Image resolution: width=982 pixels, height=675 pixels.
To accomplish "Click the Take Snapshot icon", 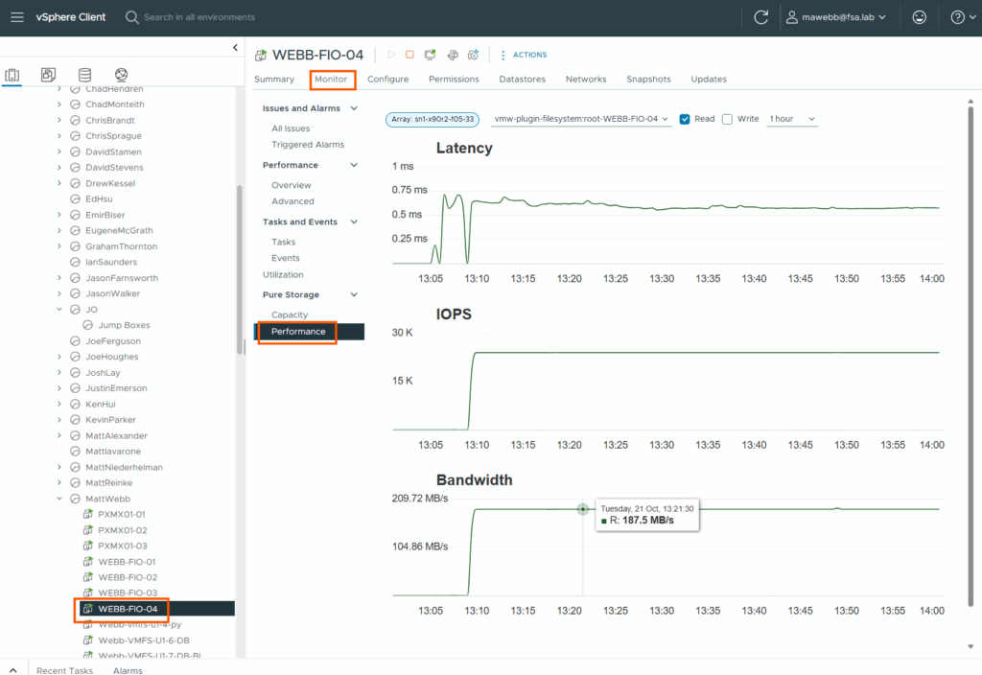I will tap(473, 56).
